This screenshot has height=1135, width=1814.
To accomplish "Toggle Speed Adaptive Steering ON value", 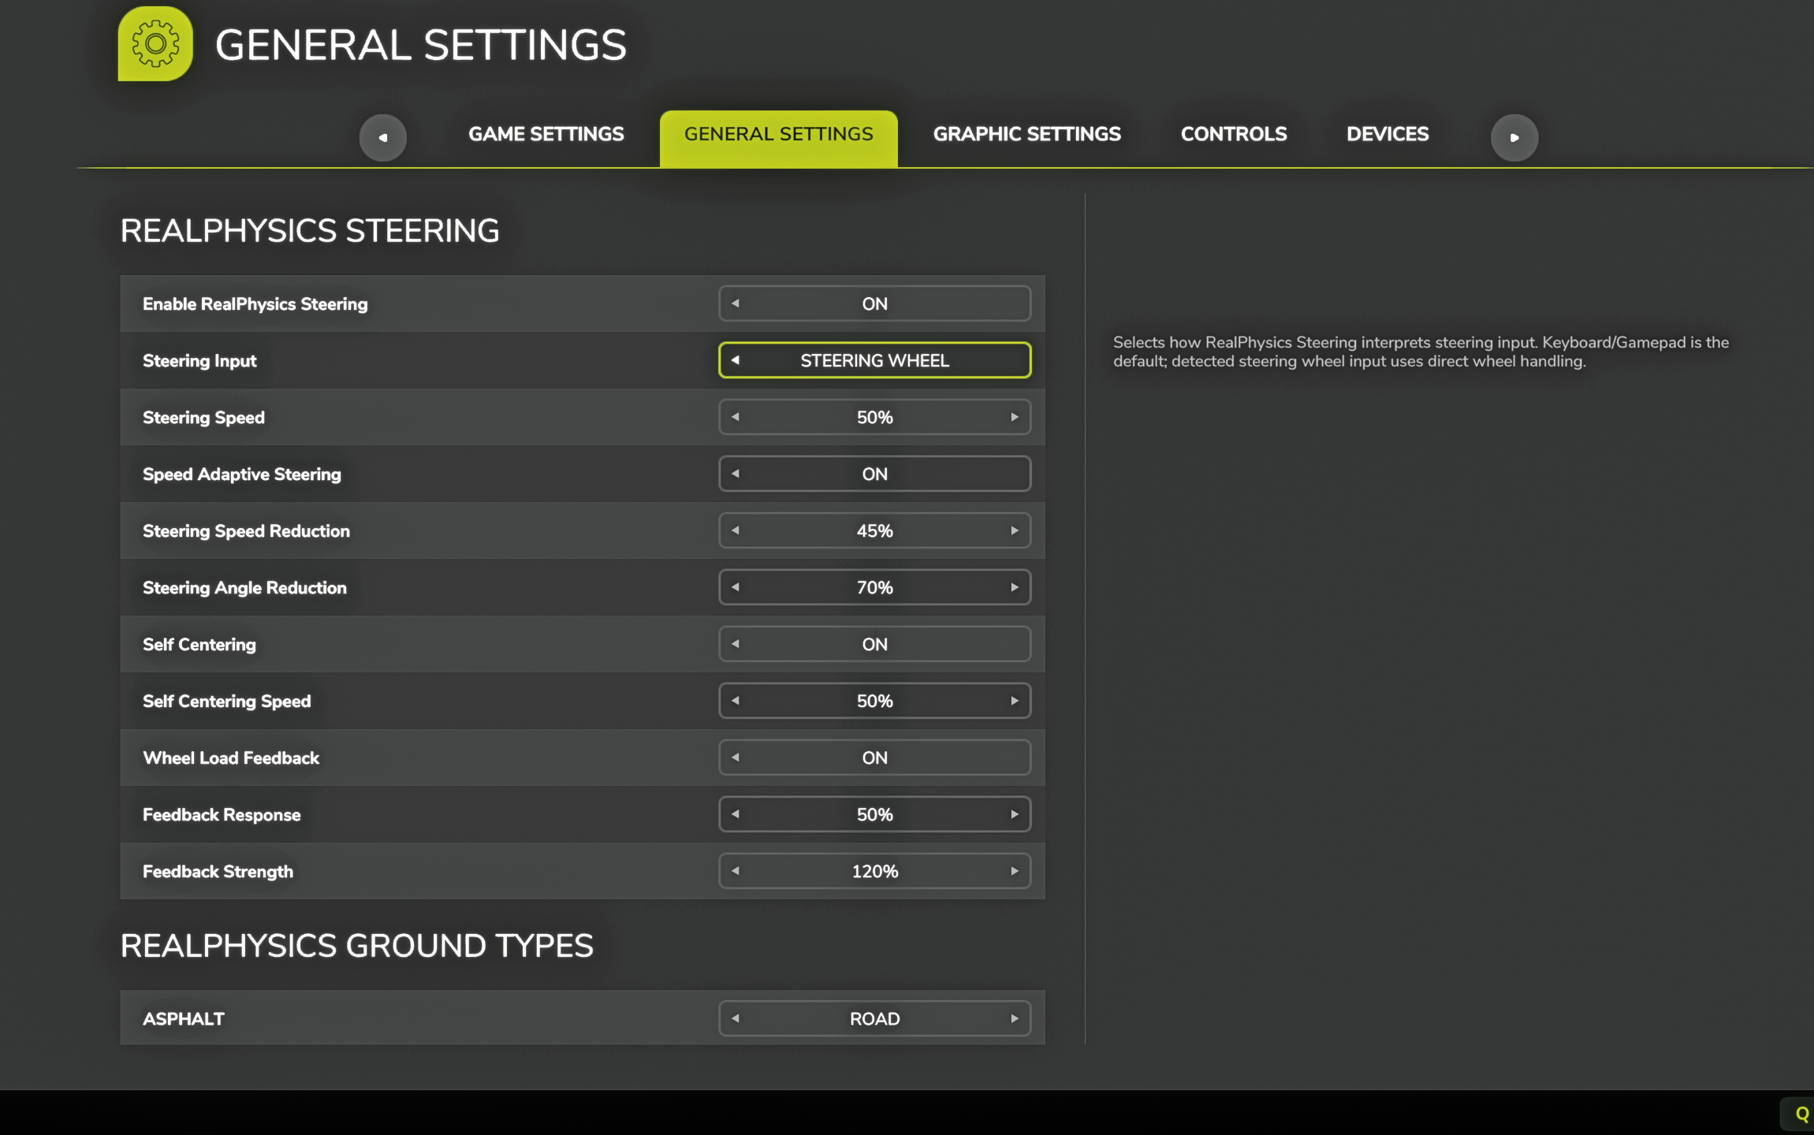I will [875, 474].
